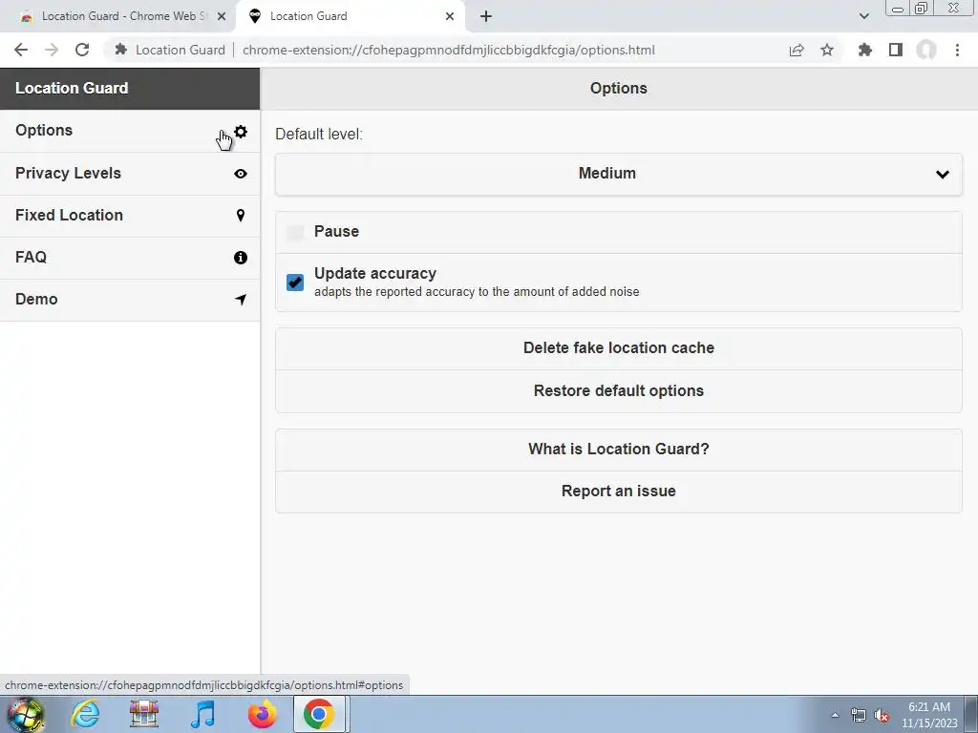Open the music app in the taskbar
The height and width of the screenshot is (733, 978).
[202, 714]
